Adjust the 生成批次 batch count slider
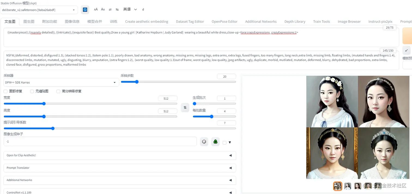Screen dimensions: 412x194 click(x=214, y=104)
